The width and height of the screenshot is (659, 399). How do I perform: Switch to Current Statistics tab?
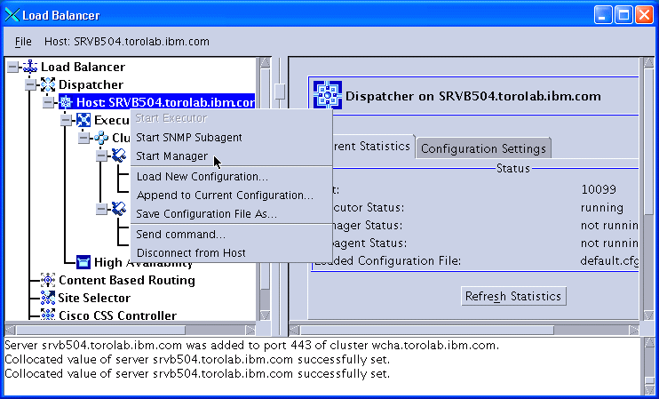click(x=372, y=146)
